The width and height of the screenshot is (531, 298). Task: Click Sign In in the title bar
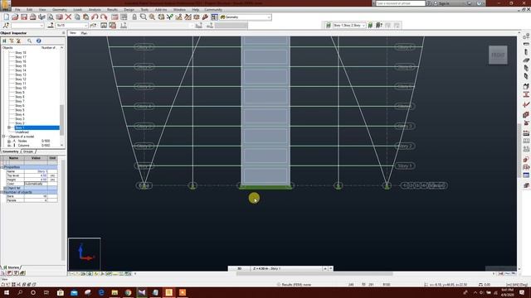coord(444,3)
